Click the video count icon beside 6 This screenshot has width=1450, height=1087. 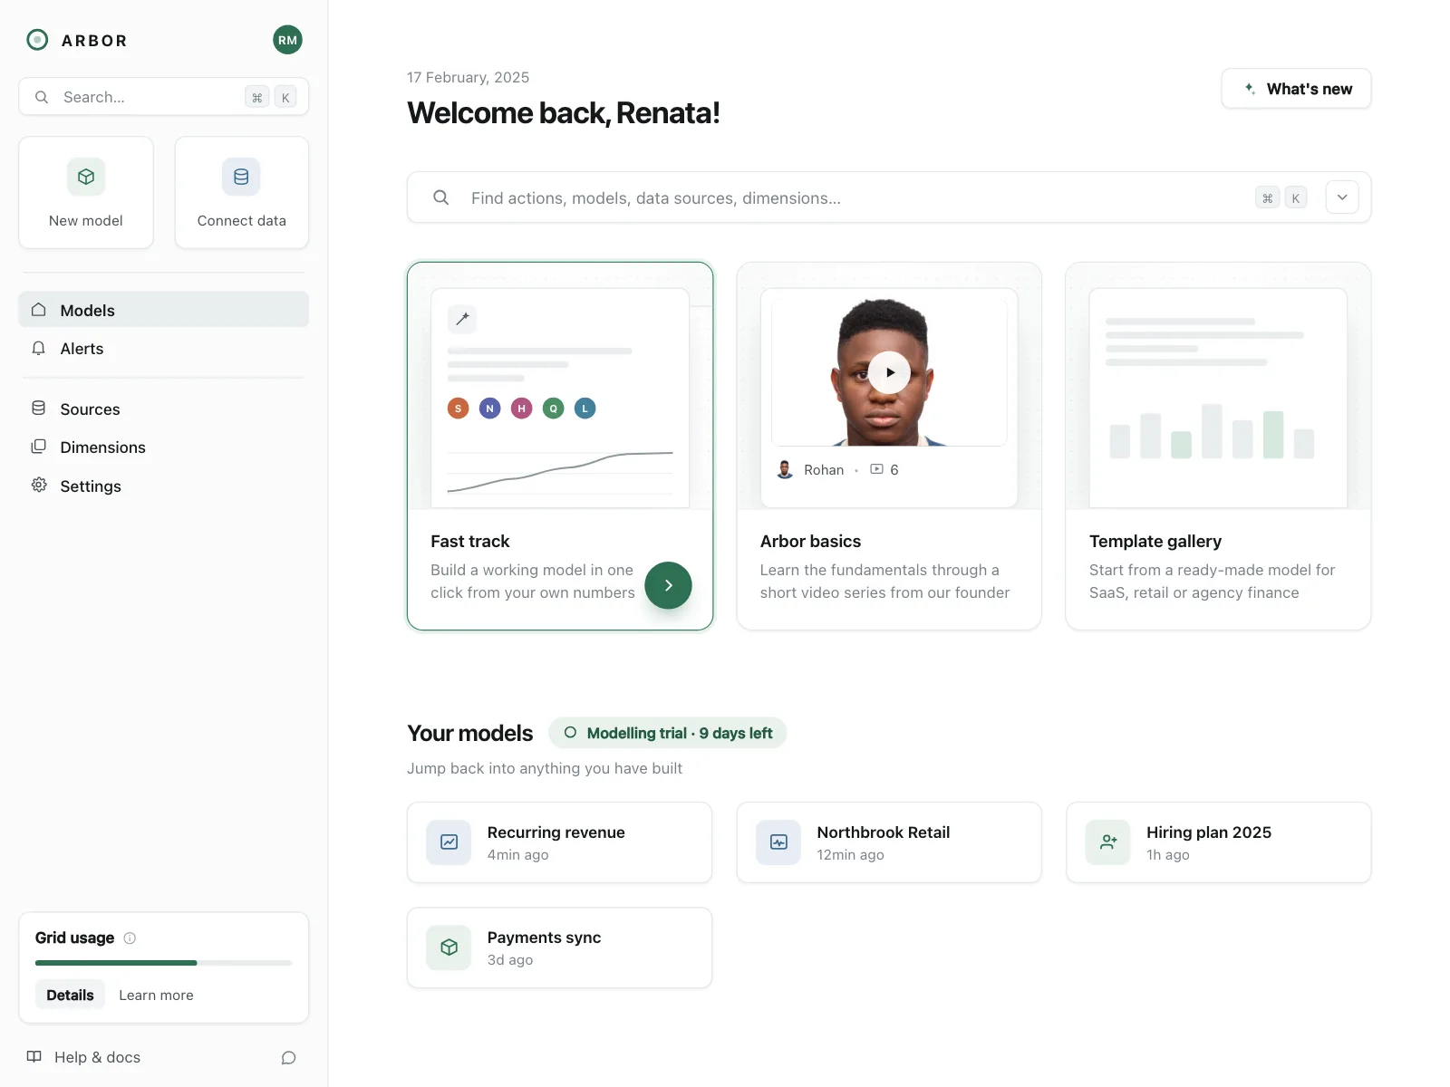876,469
